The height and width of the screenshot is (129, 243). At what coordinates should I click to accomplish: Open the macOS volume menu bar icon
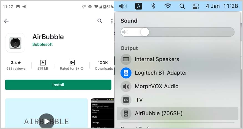[123, 6]
